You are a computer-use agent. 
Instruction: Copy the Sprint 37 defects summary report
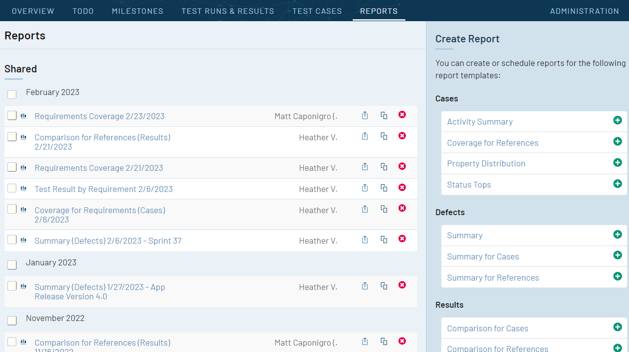point(384,240)
